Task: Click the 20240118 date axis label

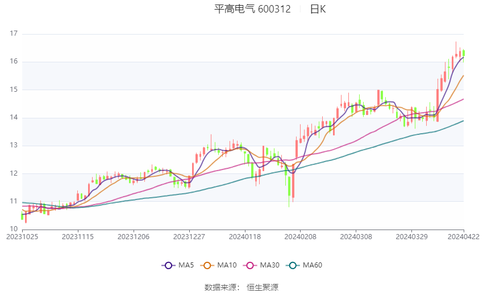Action: click(x=245, y=237)
